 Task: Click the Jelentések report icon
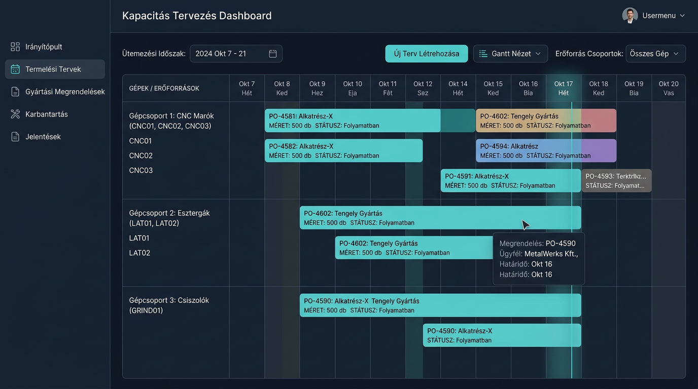(15, 137)
